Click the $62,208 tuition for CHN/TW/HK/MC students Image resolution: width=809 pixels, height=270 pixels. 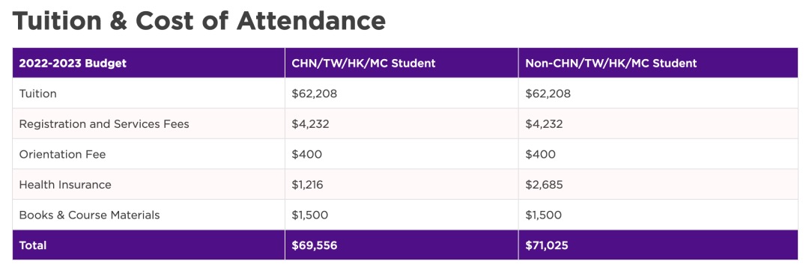pyautogui.click(x=314, y=93)
